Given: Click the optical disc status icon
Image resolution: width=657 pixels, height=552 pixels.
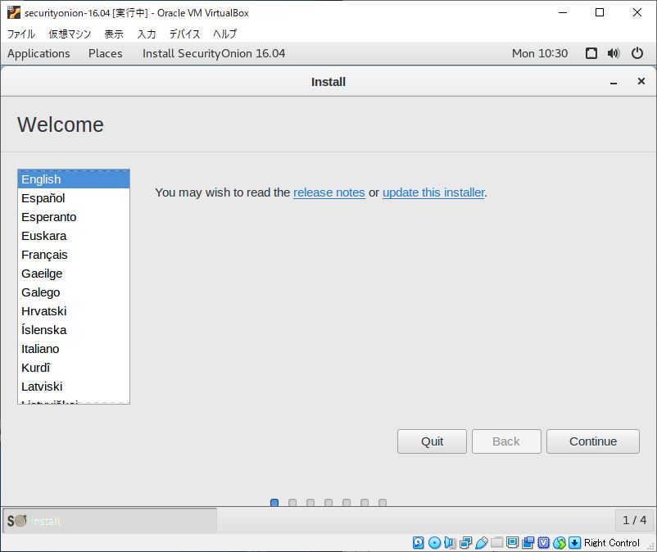Looking at the screenshot, I should (x=434, y=543).
